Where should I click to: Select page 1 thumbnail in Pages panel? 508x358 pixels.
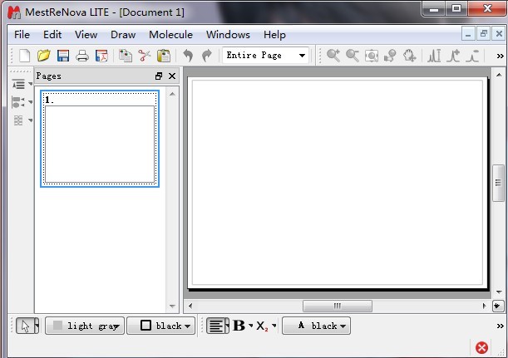(100, 139)
